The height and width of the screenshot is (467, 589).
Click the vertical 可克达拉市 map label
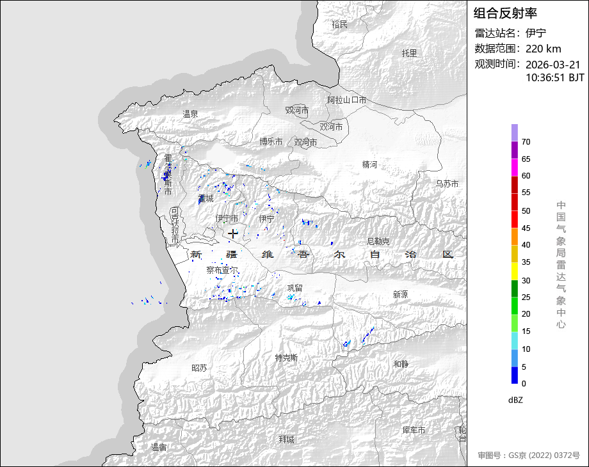pyautogui.click(x=175, y=225)
